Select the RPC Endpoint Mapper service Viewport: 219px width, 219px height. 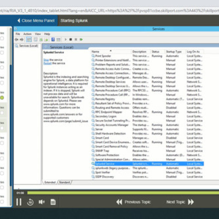point(148,112)
